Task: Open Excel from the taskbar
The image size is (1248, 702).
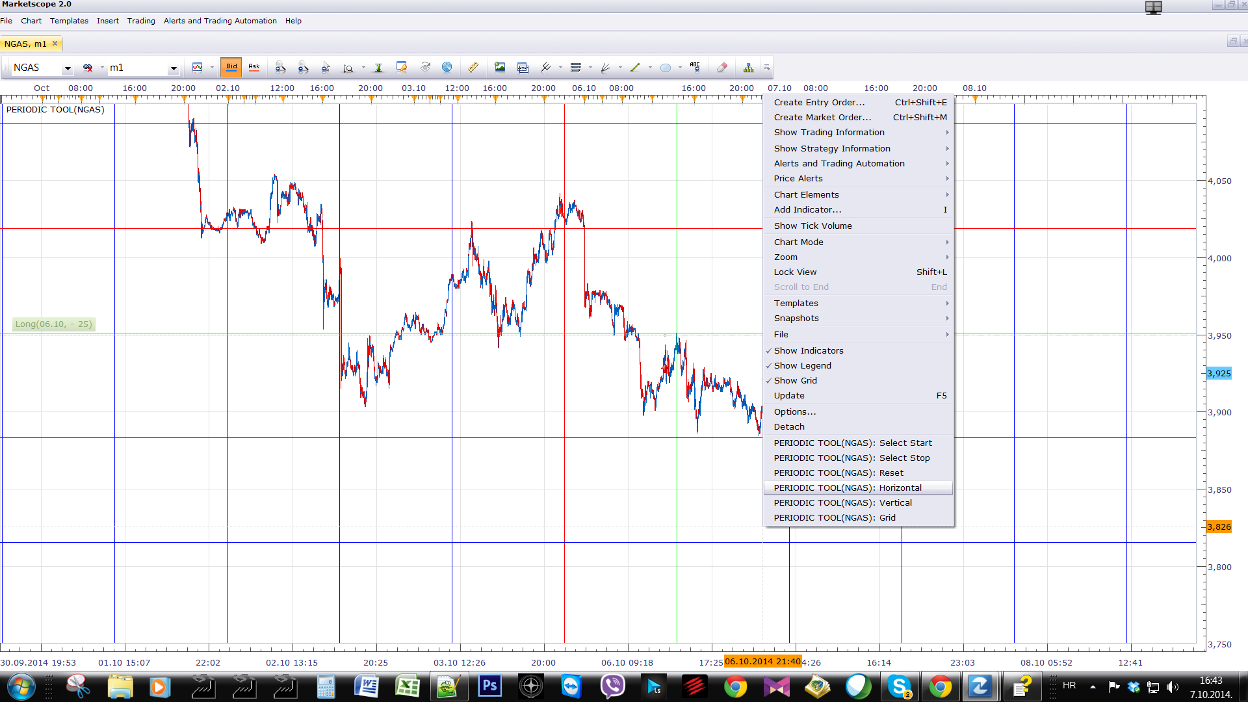Action: [408, 686]
